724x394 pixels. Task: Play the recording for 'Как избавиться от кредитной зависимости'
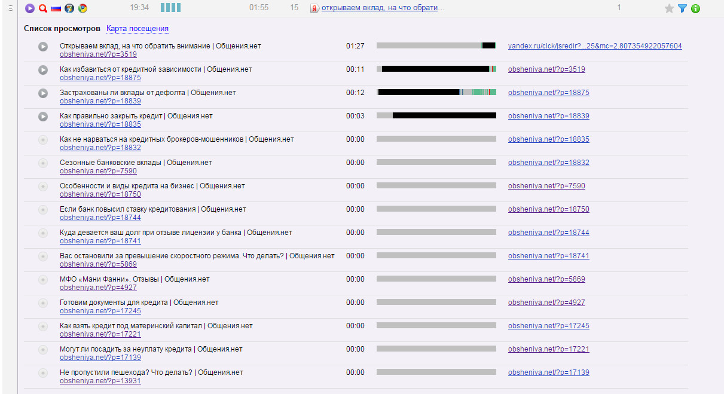[43, 70]
